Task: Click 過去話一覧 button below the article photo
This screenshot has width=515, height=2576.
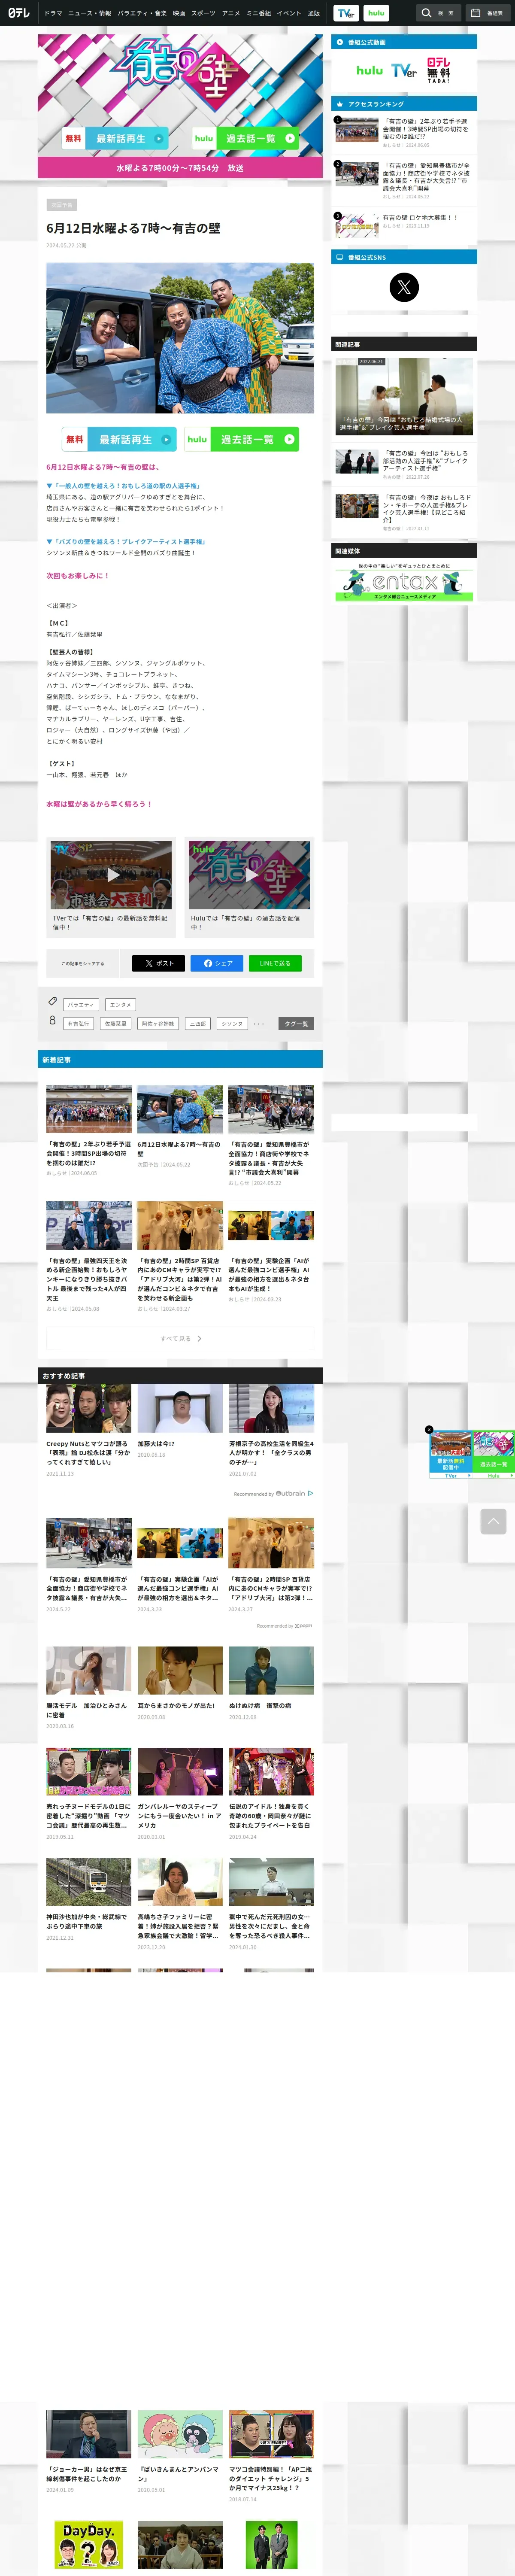Action: [242, 439]
